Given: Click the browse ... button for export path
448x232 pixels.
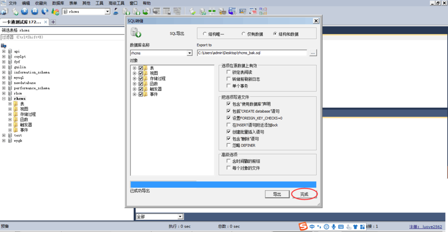Looking at the screenshot, I should click(x=313, y=53).
